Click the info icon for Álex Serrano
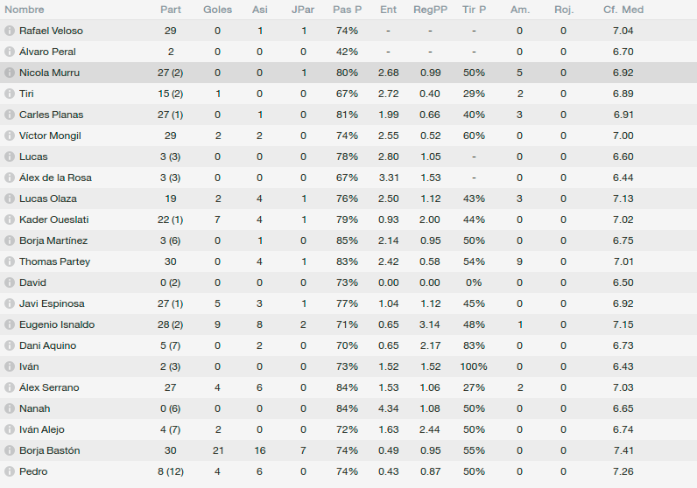Image resolution: width=697 pixels, height=488 pixels. pos(10,387)
